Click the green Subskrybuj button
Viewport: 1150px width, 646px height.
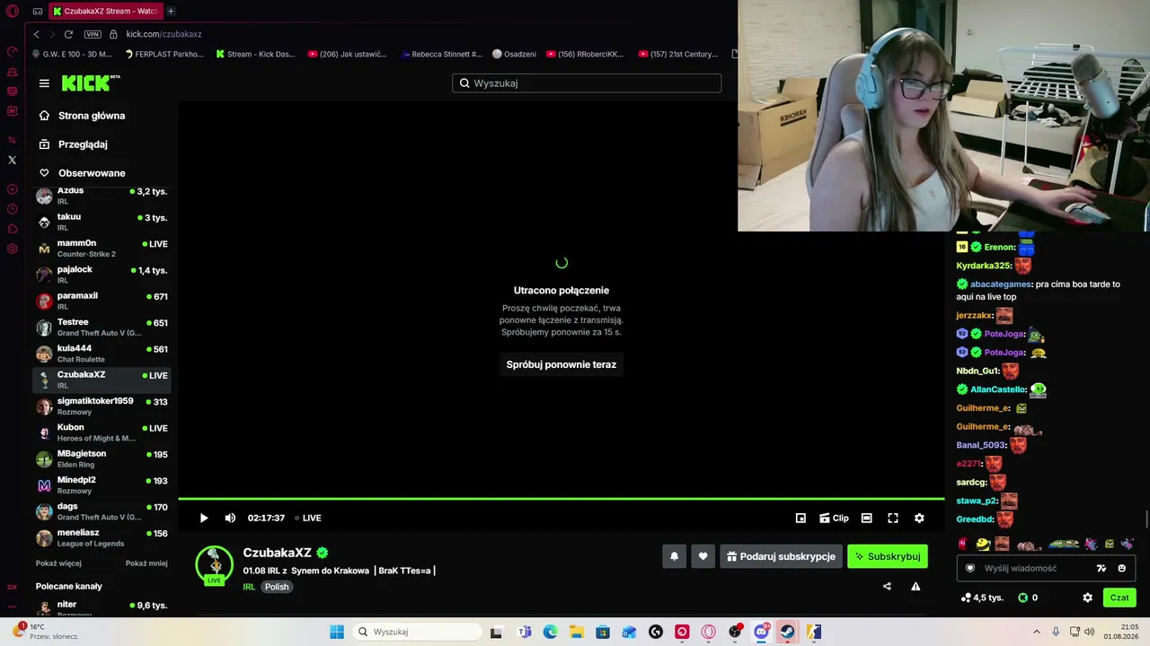point(888,556)
